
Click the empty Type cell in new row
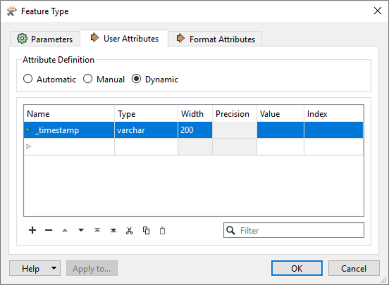(x=146, y=146)
